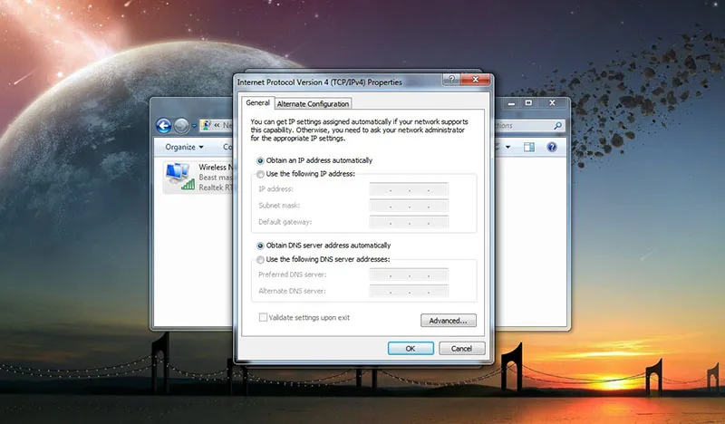Select Obtain an IP address automatically
The width and height of the screenshot is (725, 424).
(x=261, y=160)
